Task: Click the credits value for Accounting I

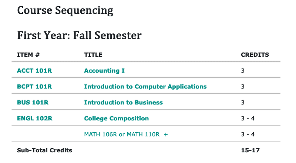Action: [243, 70]
